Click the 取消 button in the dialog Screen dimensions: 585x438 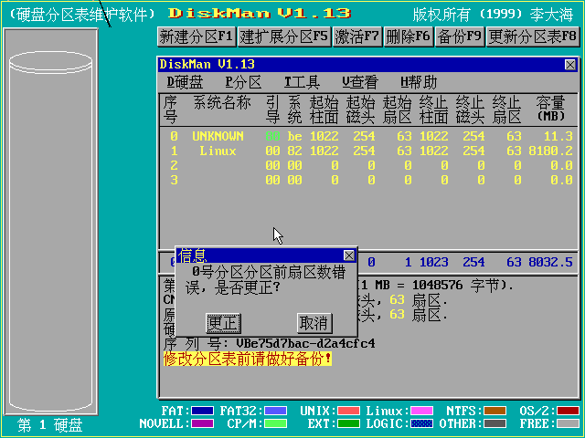pos(314,323)
